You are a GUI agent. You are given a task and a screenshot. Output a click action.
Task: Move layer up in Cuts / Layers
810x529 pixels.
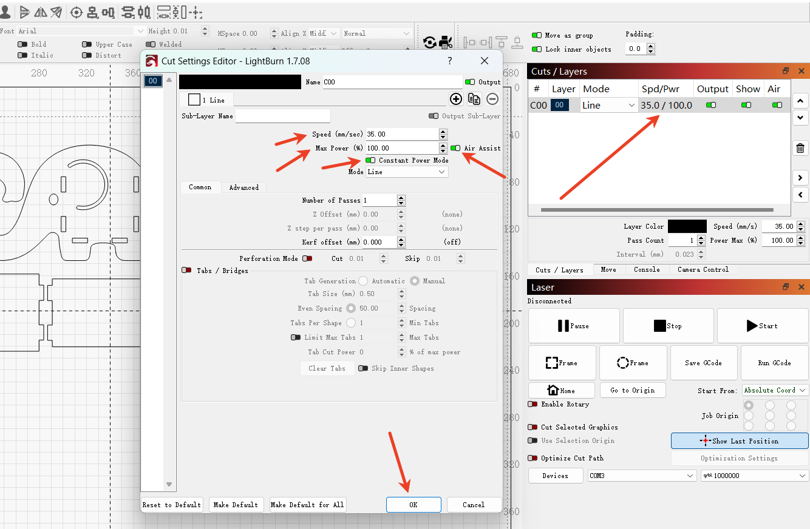tap(800, 101)
